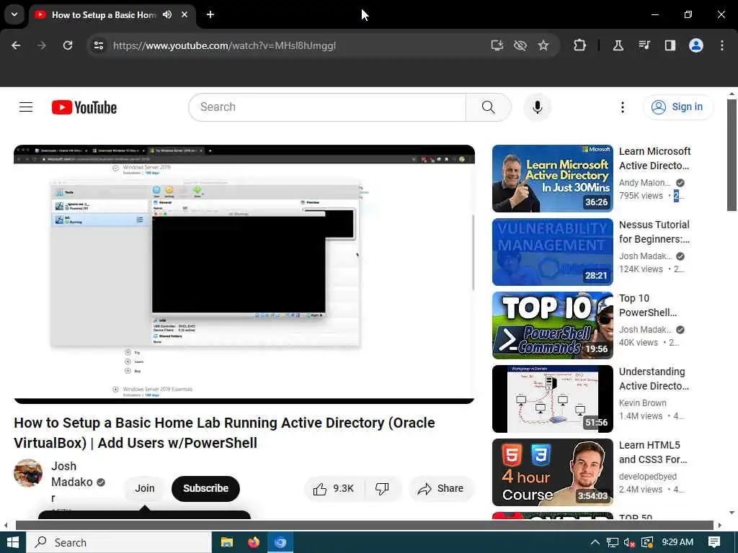Close the YouTube browser tab
Screen dimensions: 738x553
pyautogui.click(x=184, y=14)
